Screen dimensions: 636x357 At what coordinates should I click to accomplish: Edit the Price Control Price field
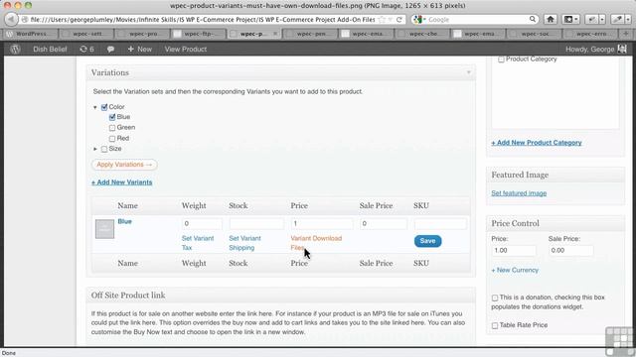click(x=514, y=251)
